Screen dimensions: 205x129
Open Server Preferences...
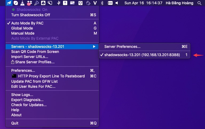click(144, 47)
